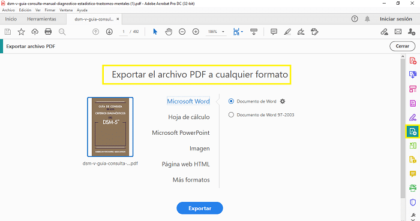This screenshot has width=420, height=221.
Task: Open the Edición menu
Action: 25,10
